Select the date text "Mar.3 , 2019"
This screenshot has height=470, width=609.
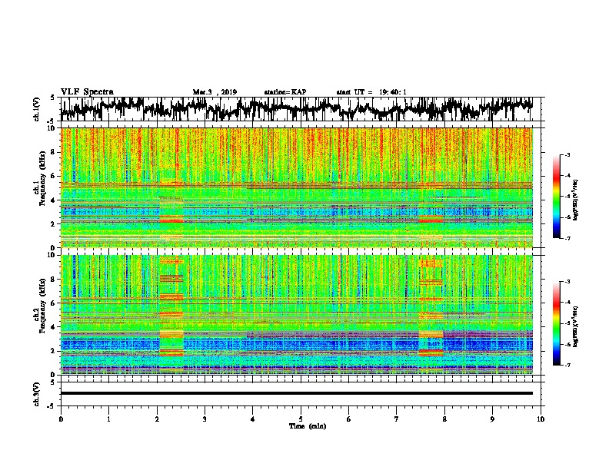215,92
